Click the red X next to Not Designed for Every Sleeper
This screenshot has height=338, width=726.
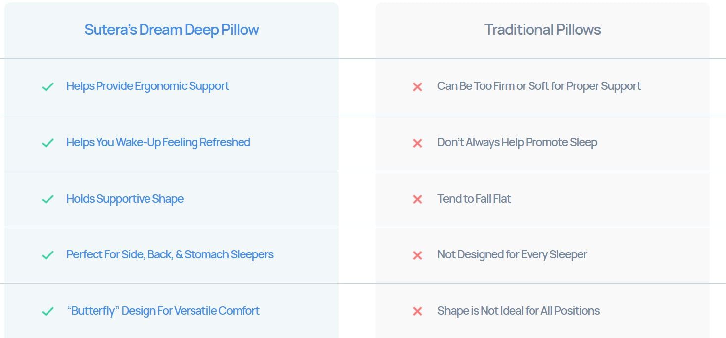click(x=417, y=255)
